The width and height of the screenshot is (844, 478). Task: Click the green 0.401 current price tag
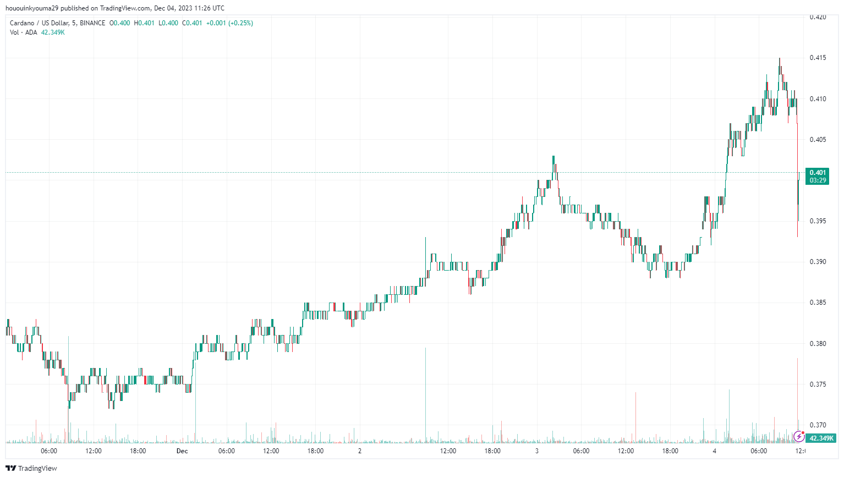818,173
